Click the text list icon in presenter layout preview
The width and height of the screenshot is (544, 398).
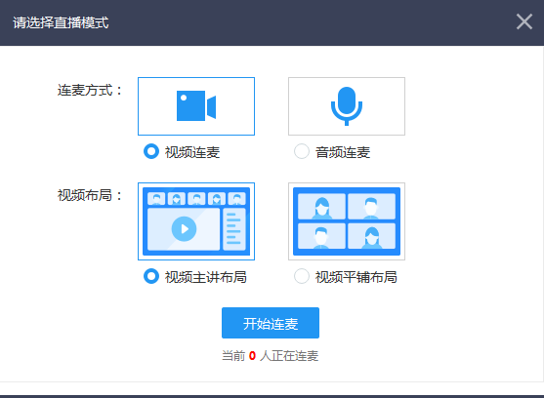click(233, 229)
